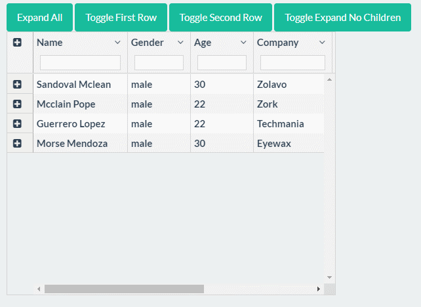Focus the Age filter input field
Screen dimensions: 421x307
click(222, 63)
